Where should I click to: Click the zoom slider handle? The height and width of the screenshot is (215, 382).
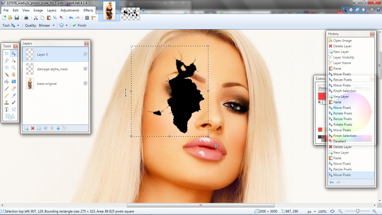click(358, 211)
